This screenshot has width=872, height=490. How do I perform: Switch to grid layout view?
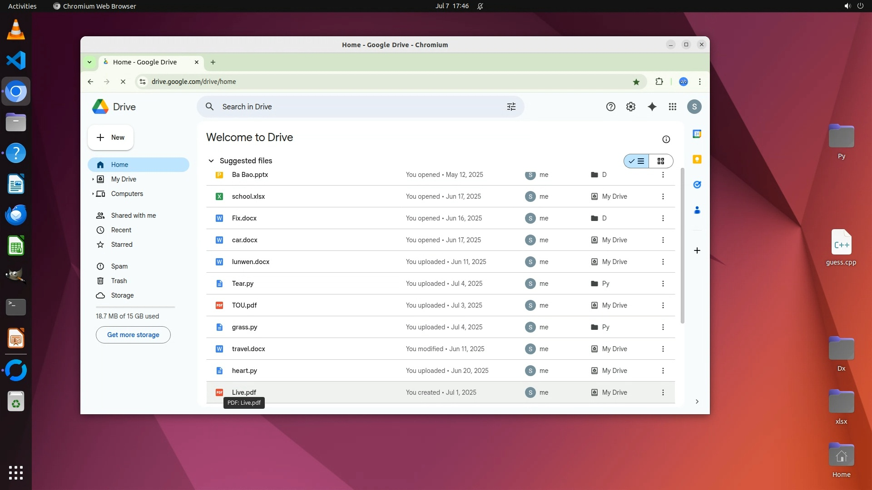(661, 161)
